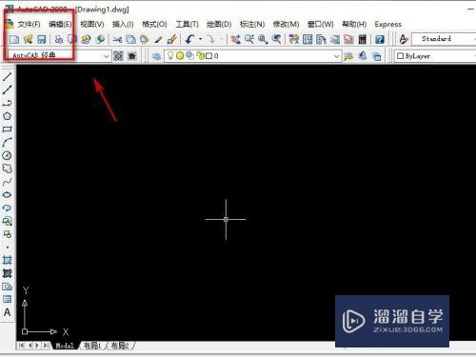Click the New drawing icon

pyautogui.click(x=14, y=39)
